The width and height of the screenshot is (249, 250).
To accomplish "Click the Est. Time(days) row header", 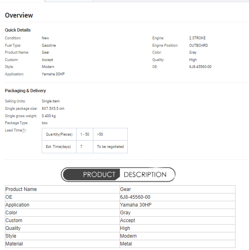I will 59,147.
